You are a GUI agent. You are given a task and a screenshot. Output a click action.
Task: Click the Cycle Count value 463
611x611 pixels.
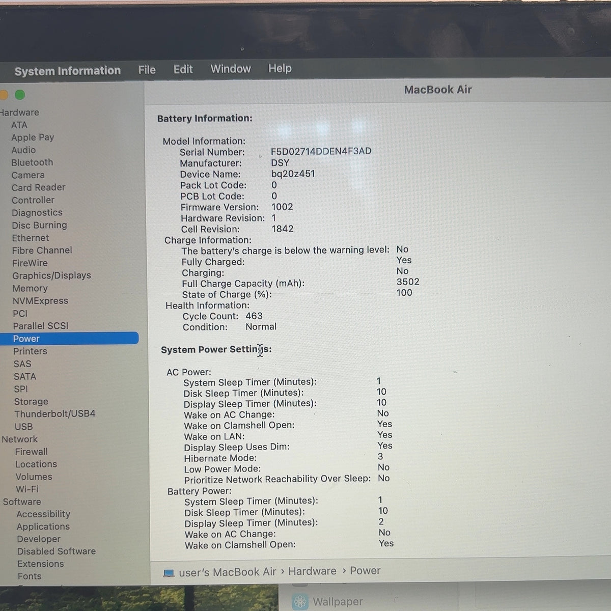254,316
